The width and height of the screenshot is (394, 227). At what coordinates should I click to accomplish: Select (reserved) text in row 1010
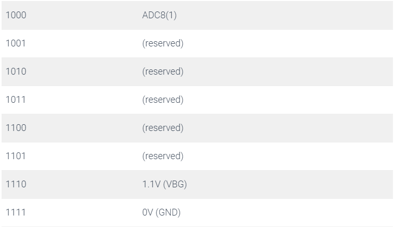pyautogui.click(x=163, y=71)
